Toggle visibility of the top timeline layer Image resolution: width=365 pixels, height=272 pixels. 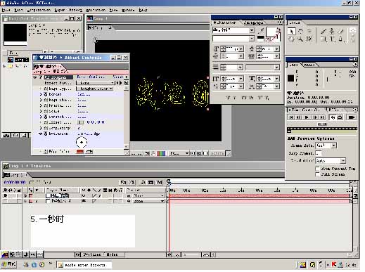[x=5, y=195]
